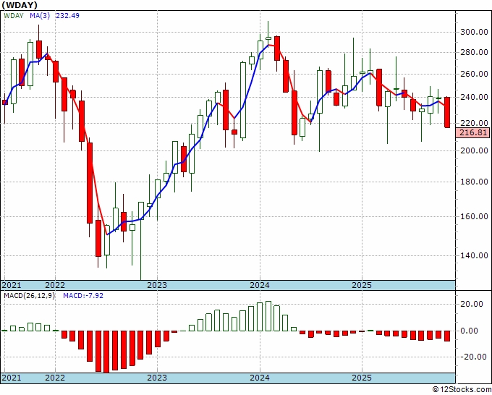Click the 160.00 price axis label
The height and width of the screenshot is (395, 492).
(474, 216)
